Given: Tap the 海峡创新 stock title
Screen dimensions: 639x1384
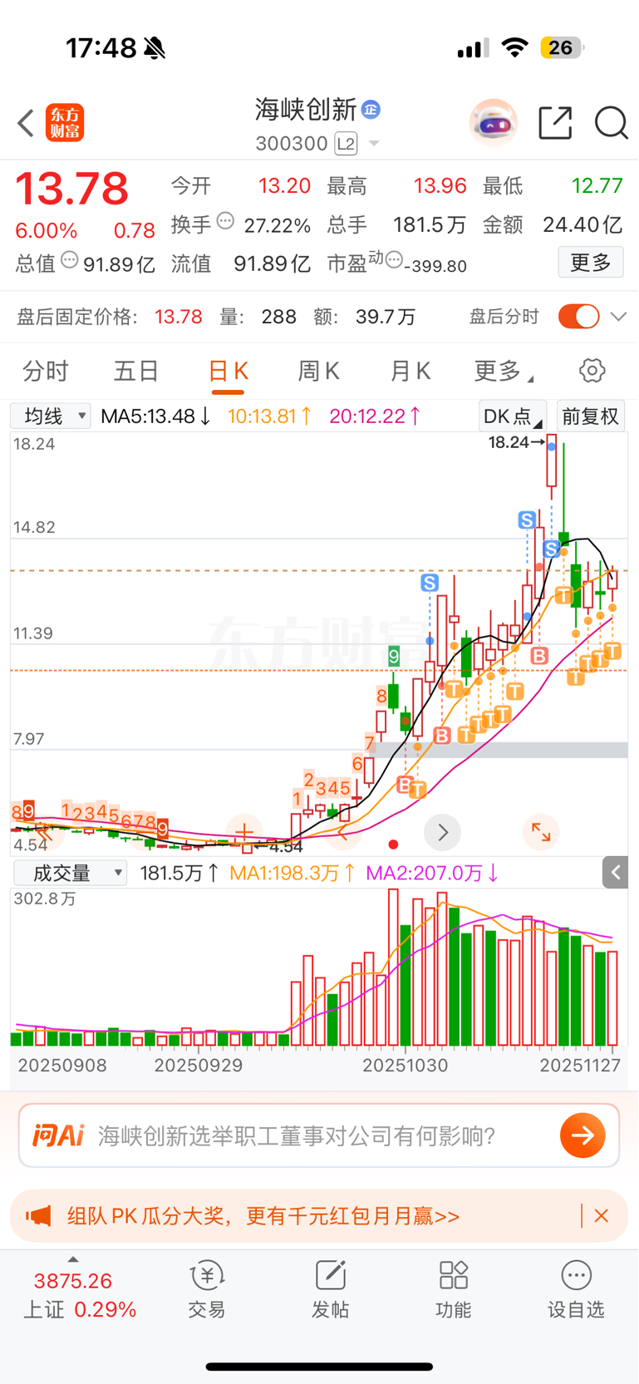Looking at the screenshot, I should coord(306,109).
